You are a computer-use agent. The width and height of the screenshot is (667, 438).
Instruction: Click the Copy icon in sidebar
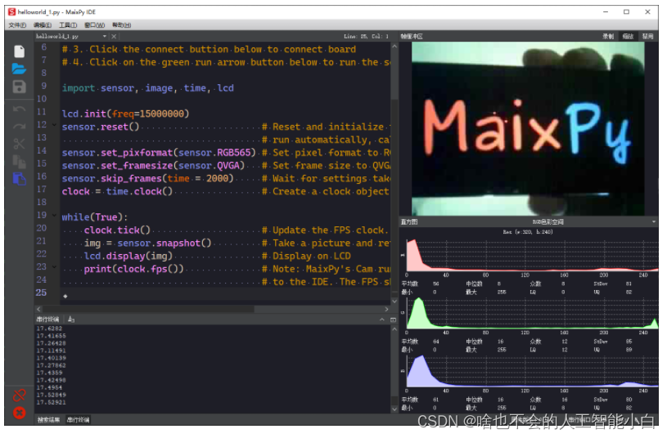(x=19, y=162)
